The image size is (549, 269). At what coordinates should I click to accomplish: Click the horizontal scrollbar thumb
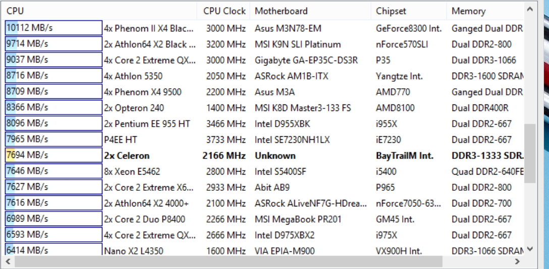click(229, 261)
